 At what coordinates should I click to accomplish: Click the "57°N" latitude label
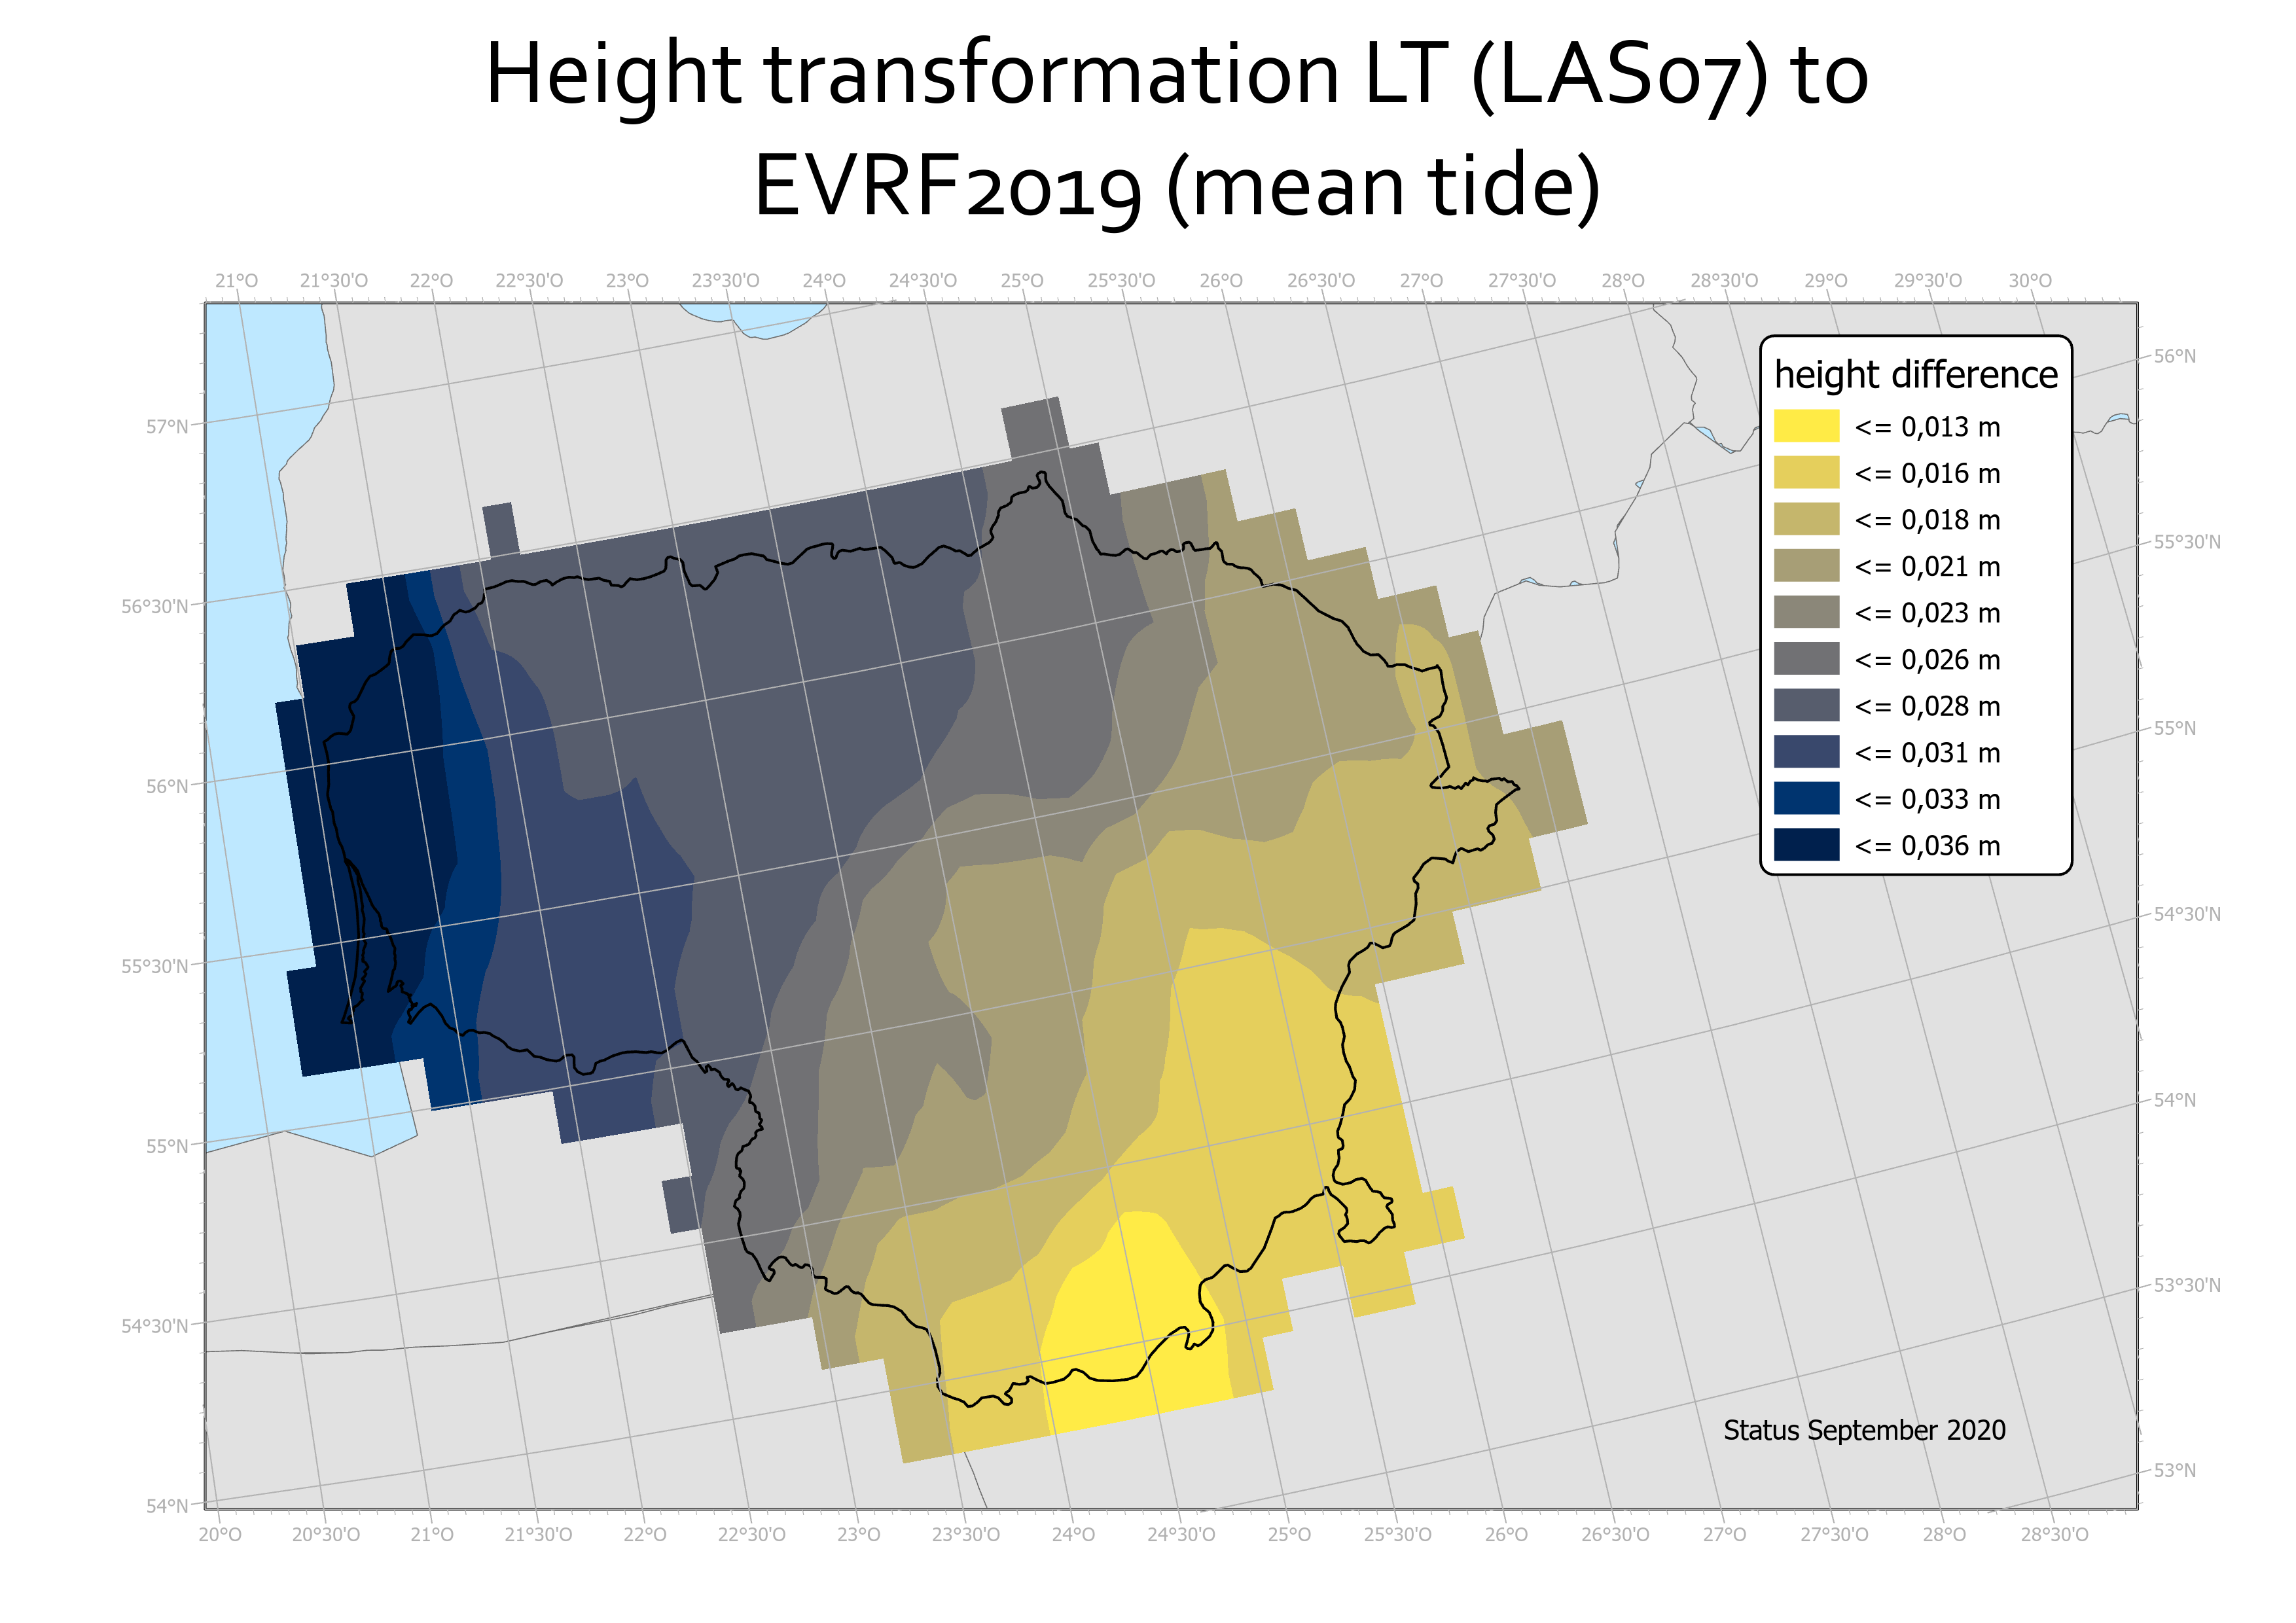coord(167,427)
